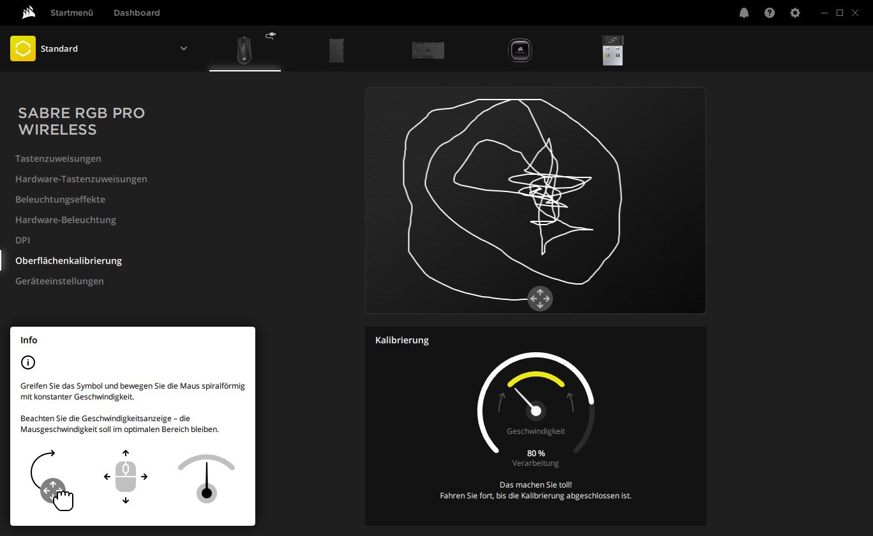Open the Dashboard tab

tap(137, 13)
